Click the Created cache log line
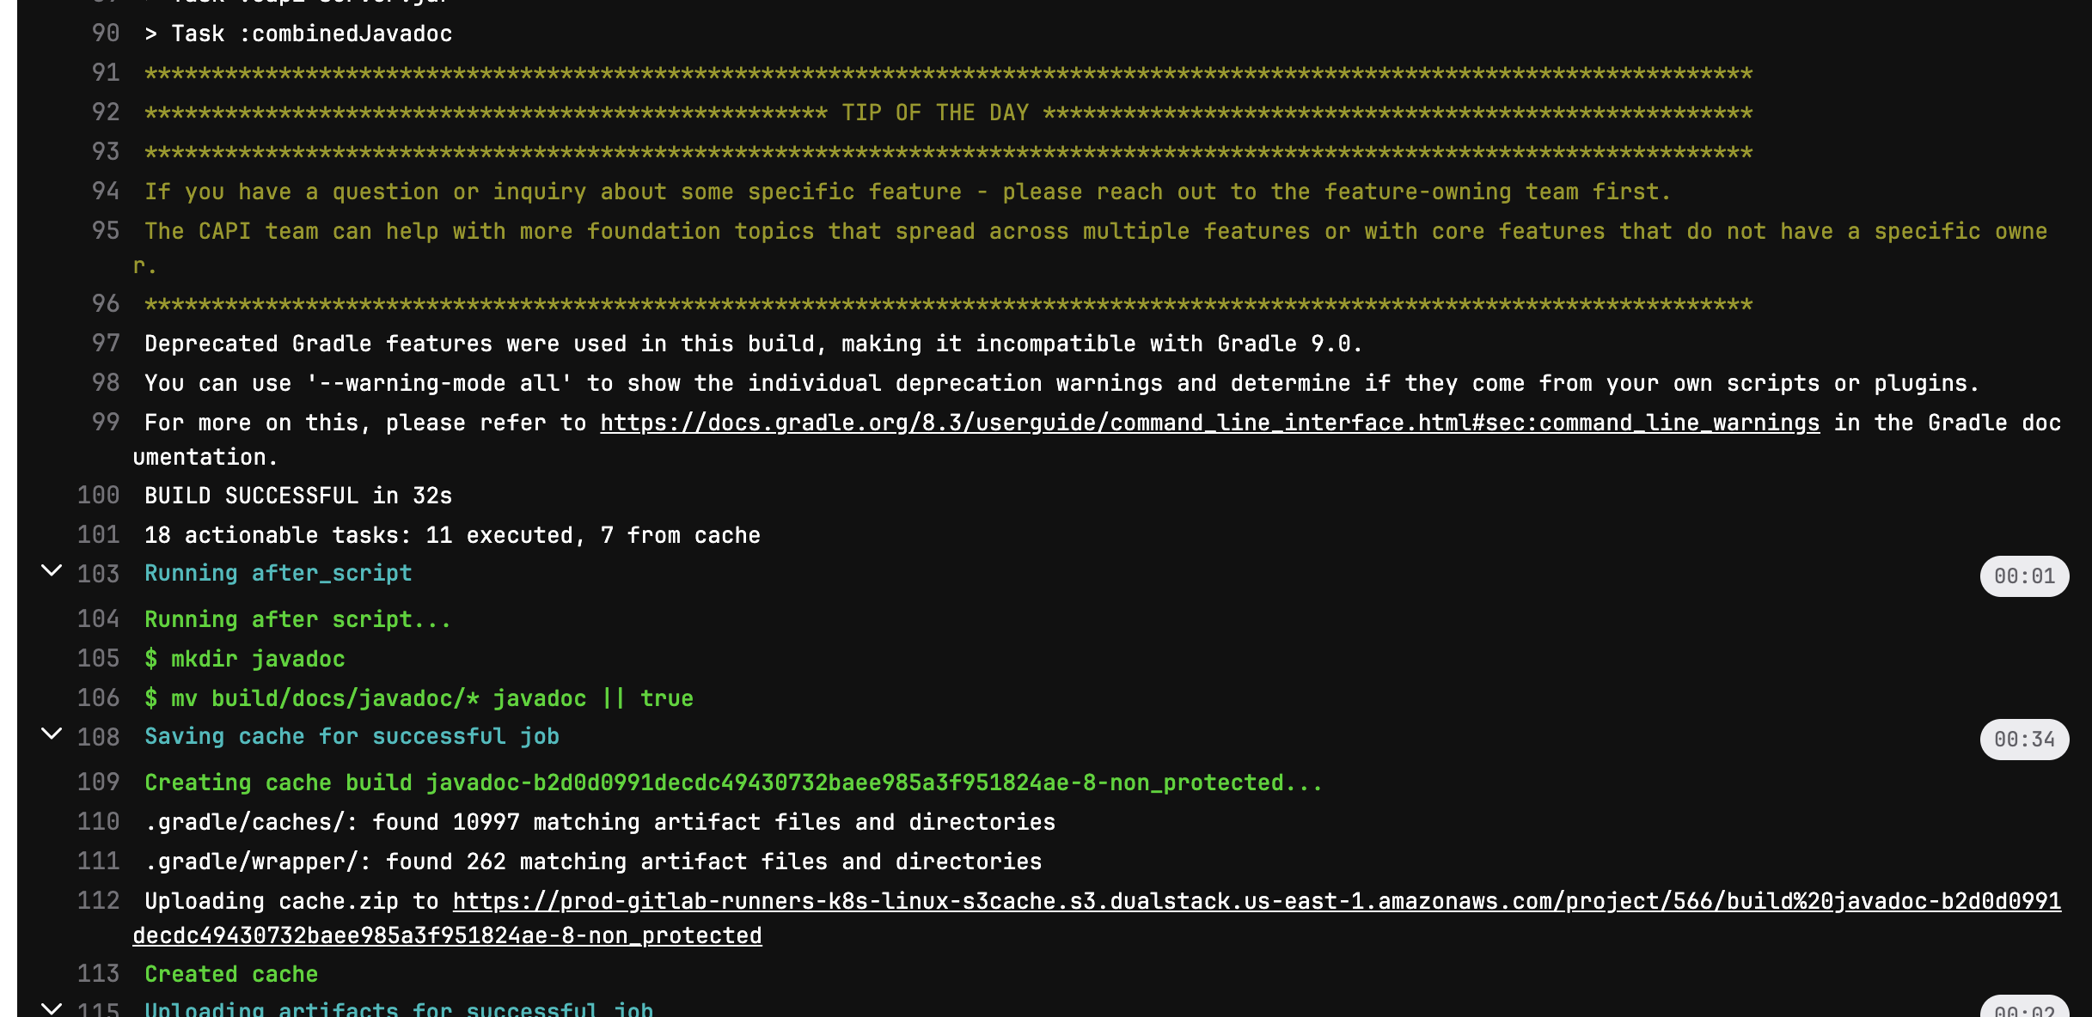Viewport: 2092px width, 1017px height. (x=231, y=974)
